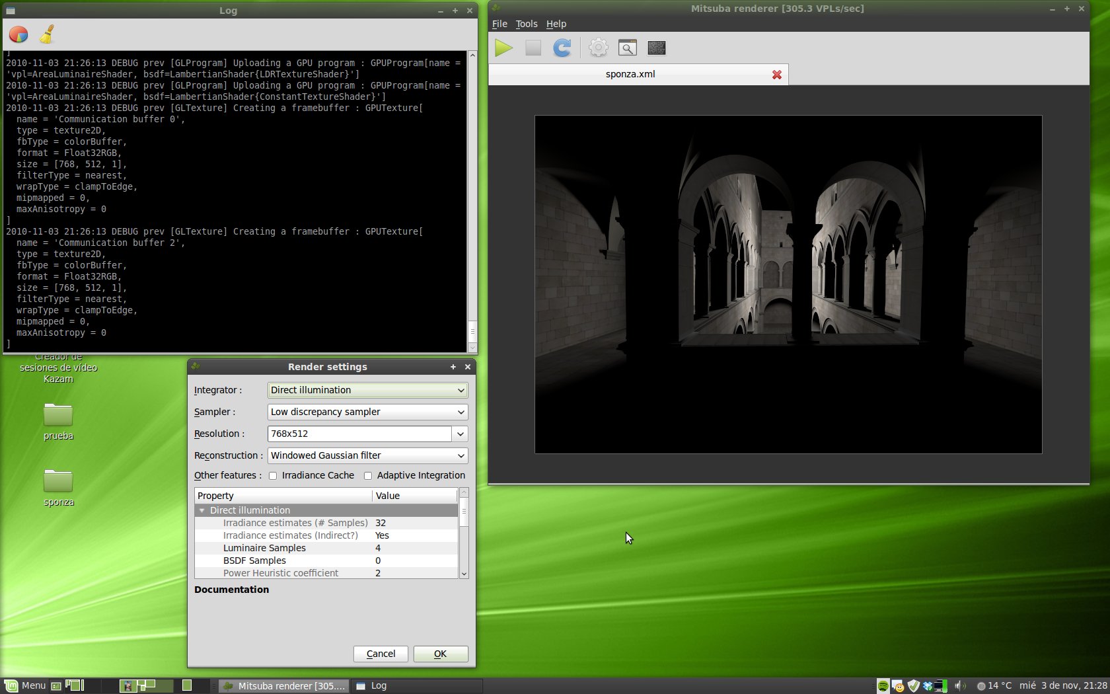Collapse the Direct illumination property group

click(x=202, y=511)
